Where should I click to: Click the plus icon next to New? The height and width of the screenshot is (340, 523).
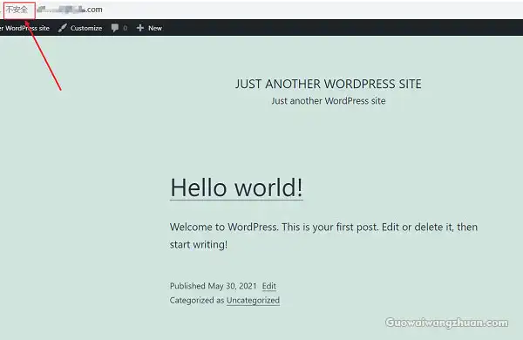point(140,28)
